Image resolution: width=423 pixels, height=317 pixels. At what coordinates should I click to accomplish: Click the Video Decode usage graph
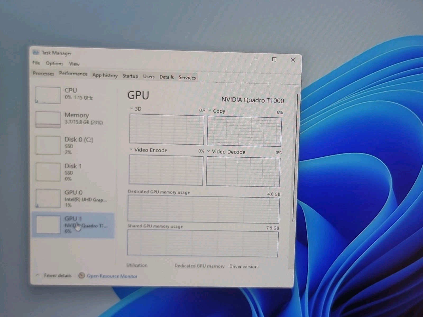(243, 172)
